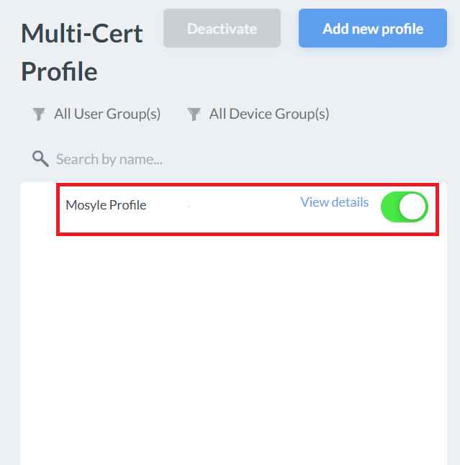Click the word Profile in the page heading

(59, 71)
